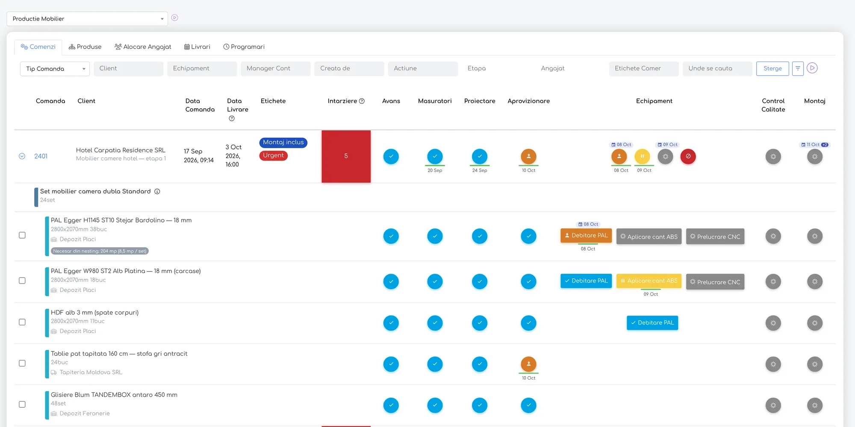Open the filter options icon

click(798, 68)
